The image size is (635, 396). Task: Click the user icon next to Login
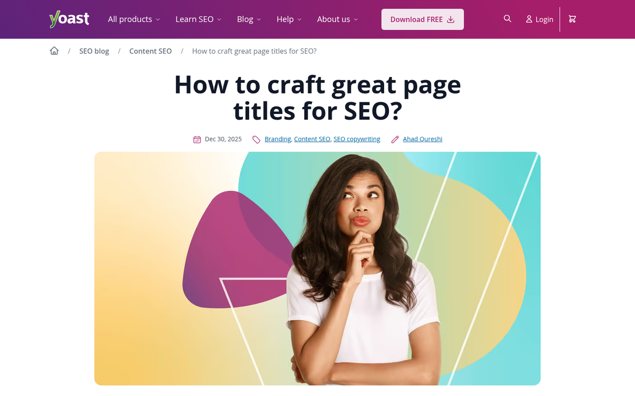pyautogui.click(x=529, y=19)
